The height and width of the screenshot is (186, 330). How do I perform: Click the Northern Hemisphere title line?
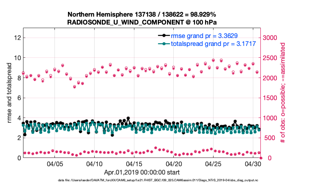click(142, 14)
